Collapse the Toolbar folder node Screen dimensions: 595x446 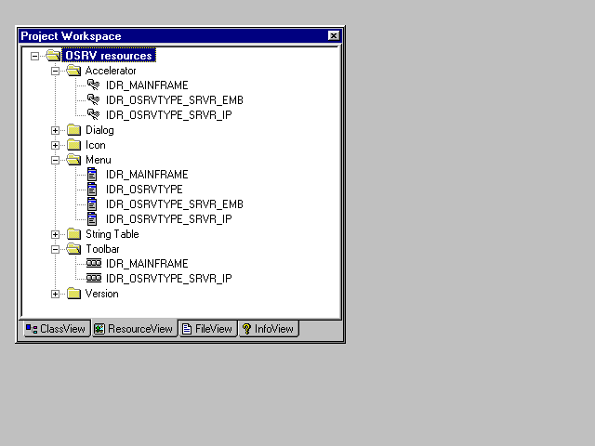pyautogui.click(x=56, y=249)
